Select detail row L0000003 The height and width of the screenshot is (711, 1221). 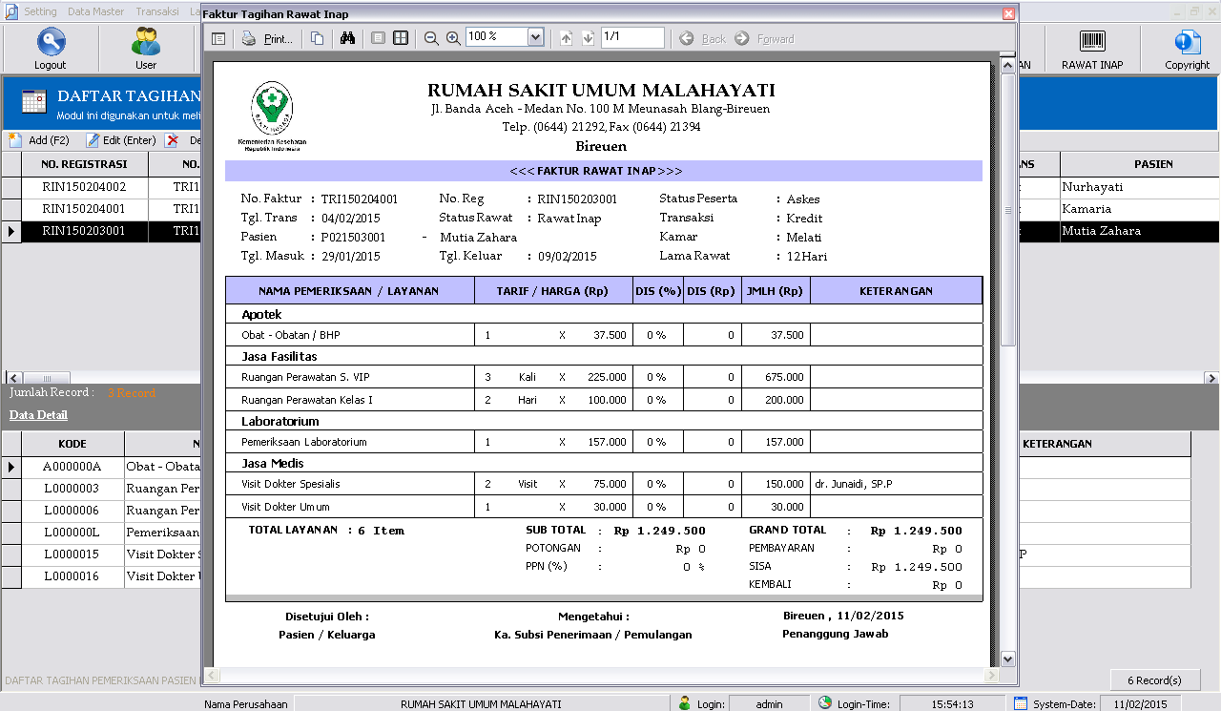point(72,489)
